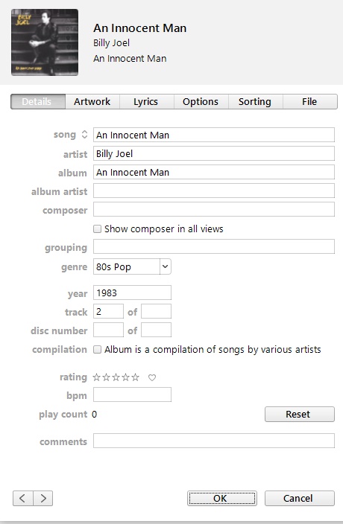343x524 pixels.
Task: Click the heart love icon beside rating
Action: pyautogui.click(x=152, y=377)
